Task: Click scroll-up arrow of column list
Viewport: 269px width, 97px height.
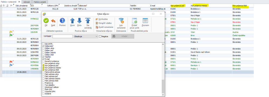Action: 163,44
